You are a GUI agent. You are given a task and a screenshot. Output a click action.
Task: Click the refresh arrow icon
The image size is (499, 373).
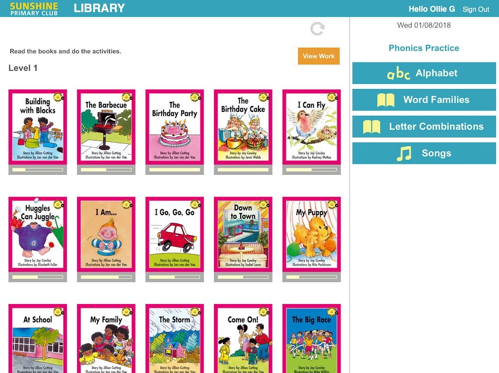(x=317, y=29)
